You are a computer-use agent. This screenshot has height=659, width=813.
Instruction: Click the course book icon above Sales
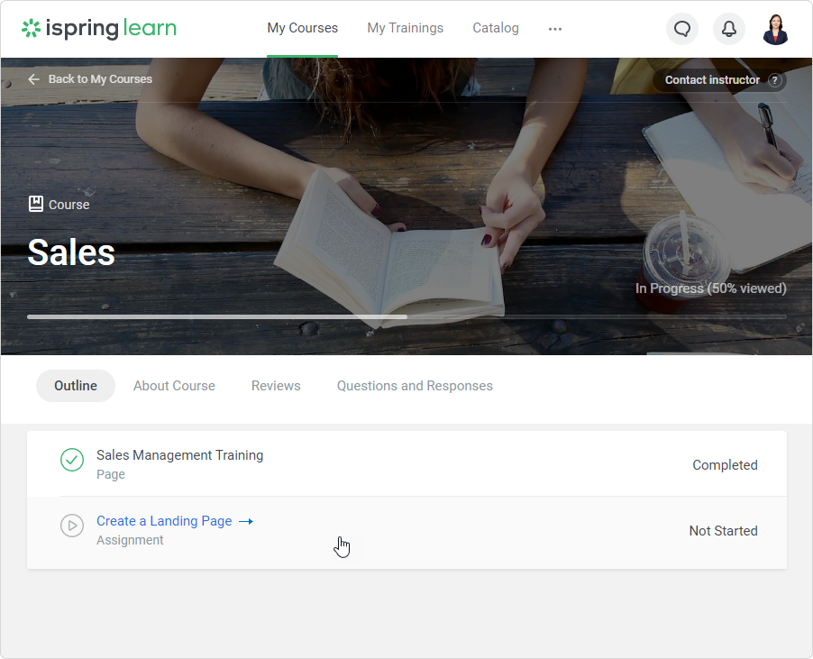click(36, 205)
